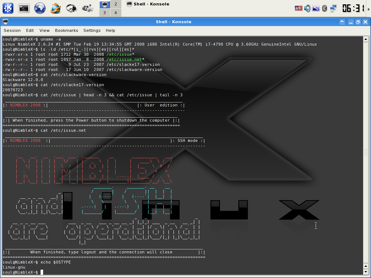Image resolution: width=371 pixels, height=278 pixels.
Task: Shade the Konsole window with up-arrow button
Action: [342, 22]
